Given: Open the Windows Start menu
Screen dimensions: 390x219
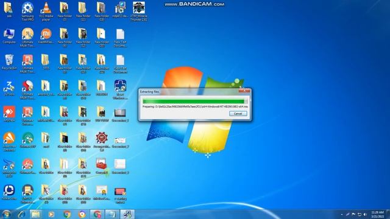Looking at the screenshot, I should coord(6,214).
